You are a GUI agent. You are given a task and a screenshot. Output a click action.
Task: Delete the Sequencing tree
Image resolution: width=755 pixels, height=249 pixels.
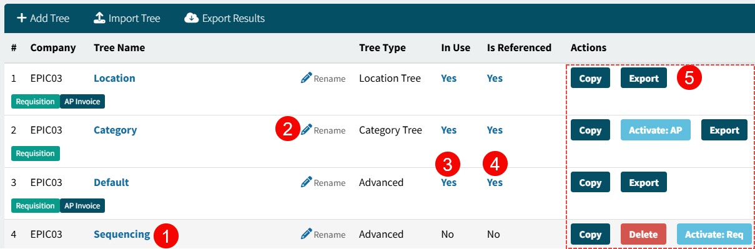click(643, 234)
